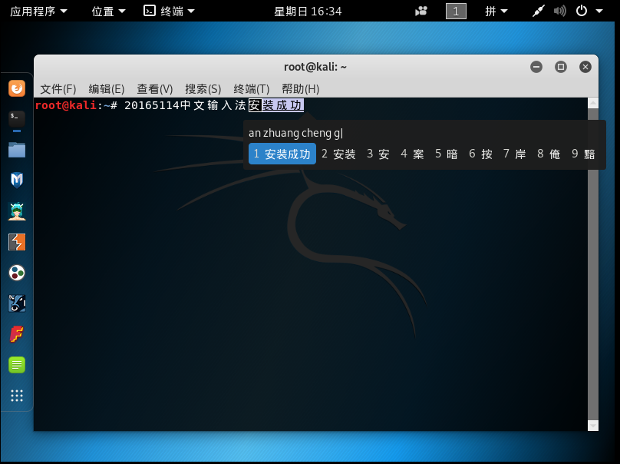
Task: Select candidate 4 案
Action: pos(412,154)
